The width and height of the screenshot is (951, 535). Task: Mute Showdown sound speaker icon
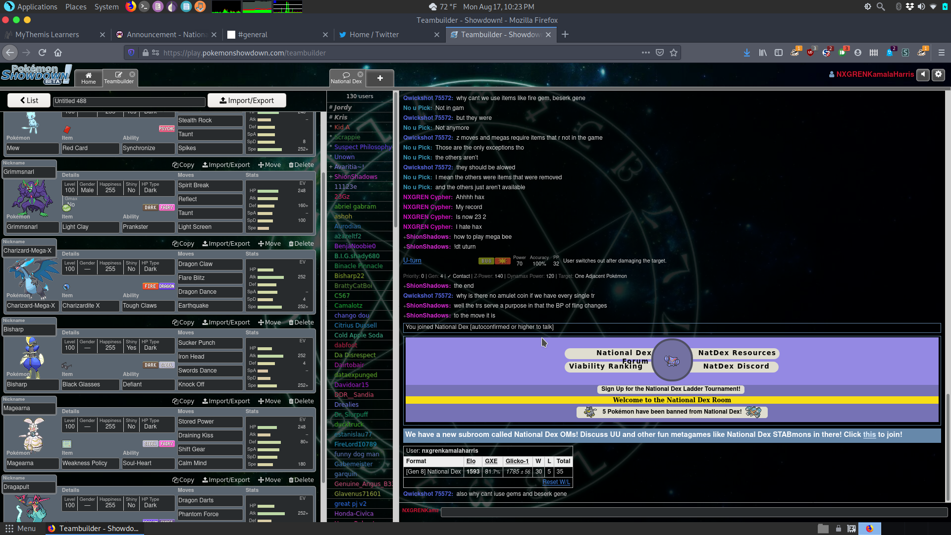[923, 74]
